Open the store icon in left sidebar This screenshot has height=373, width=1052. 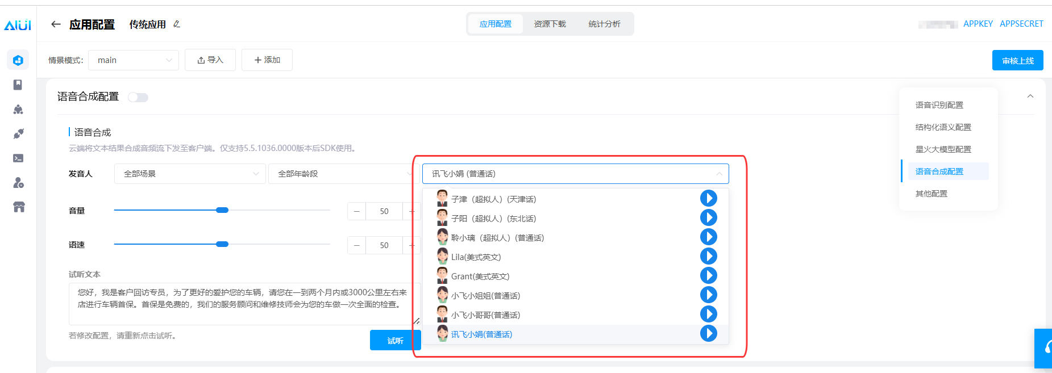19,207
